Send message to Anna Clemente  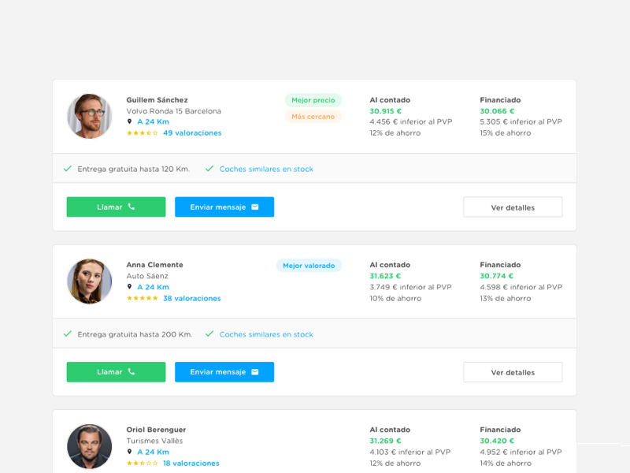pyautogui.click(x=224, y=372)
